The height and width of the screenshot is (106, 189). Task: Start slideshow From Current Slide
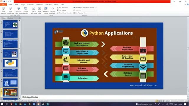[x=10, y=10]
